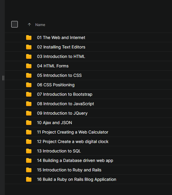Toggle sort direction arrow beside Name
The width and height of the screenshot is (172, 195).
tap(29, 25)
